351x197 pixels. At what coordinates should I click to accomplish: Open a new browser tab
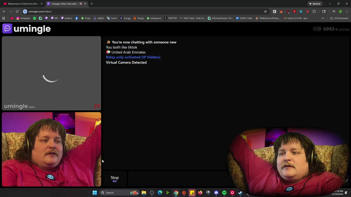92,4
